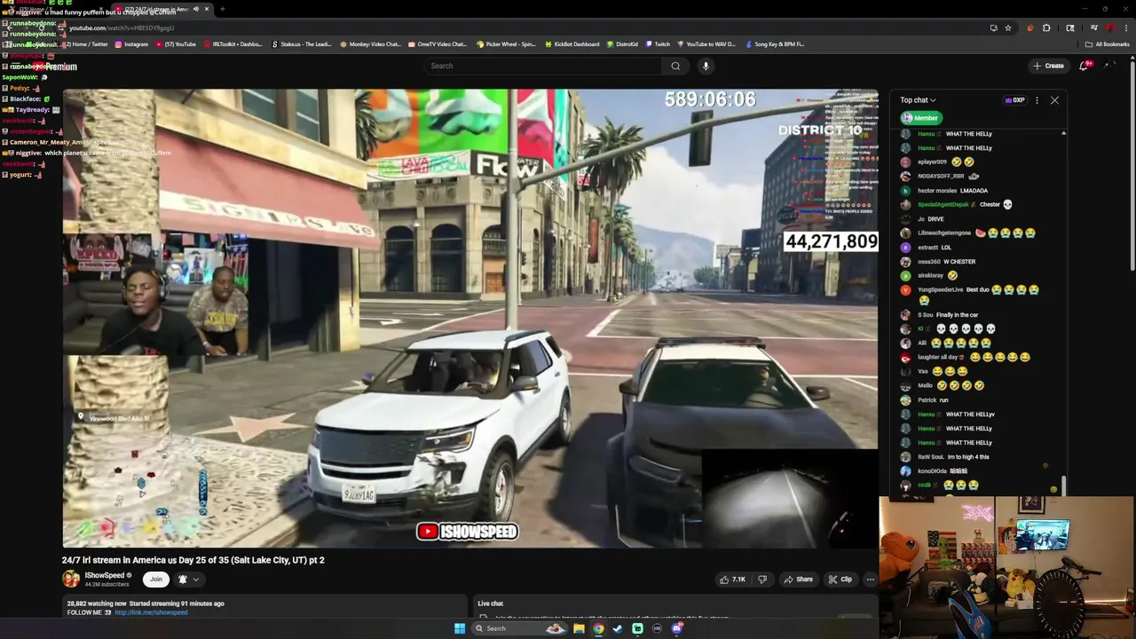Open YouTube to WAV bookmark

pos(706,44)
